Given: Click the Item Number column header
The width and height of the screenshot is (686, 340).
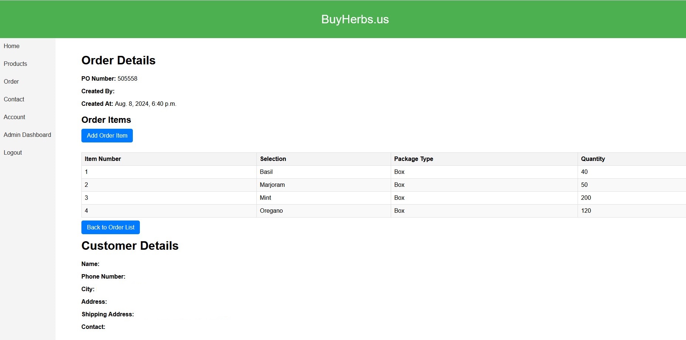Looking at the screenshot, I should [102, 159].
